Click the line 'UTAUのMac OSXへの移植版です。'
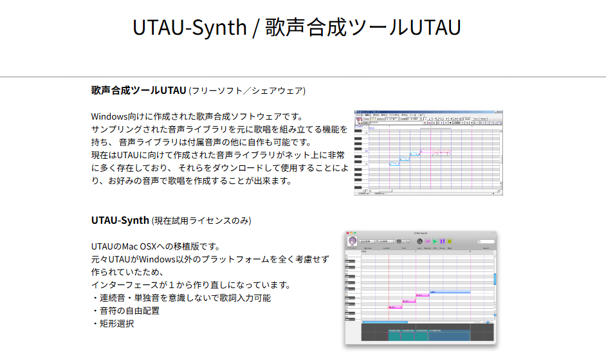Viewport: 606px width, 355px height. tap(157, 246)
